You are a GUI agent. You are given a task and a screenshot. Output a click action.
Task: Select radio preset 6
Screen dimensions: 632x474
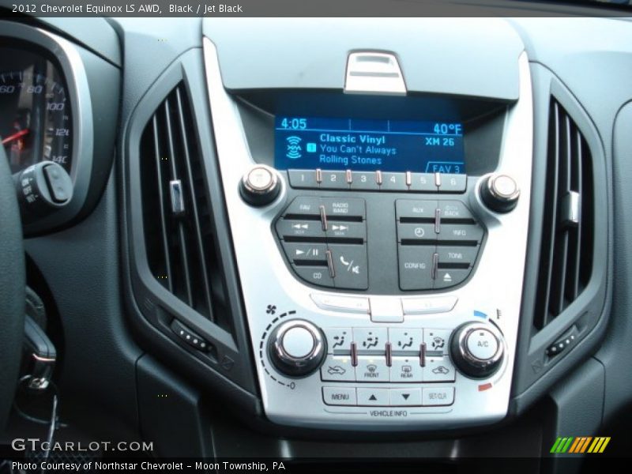coord(452,182)
